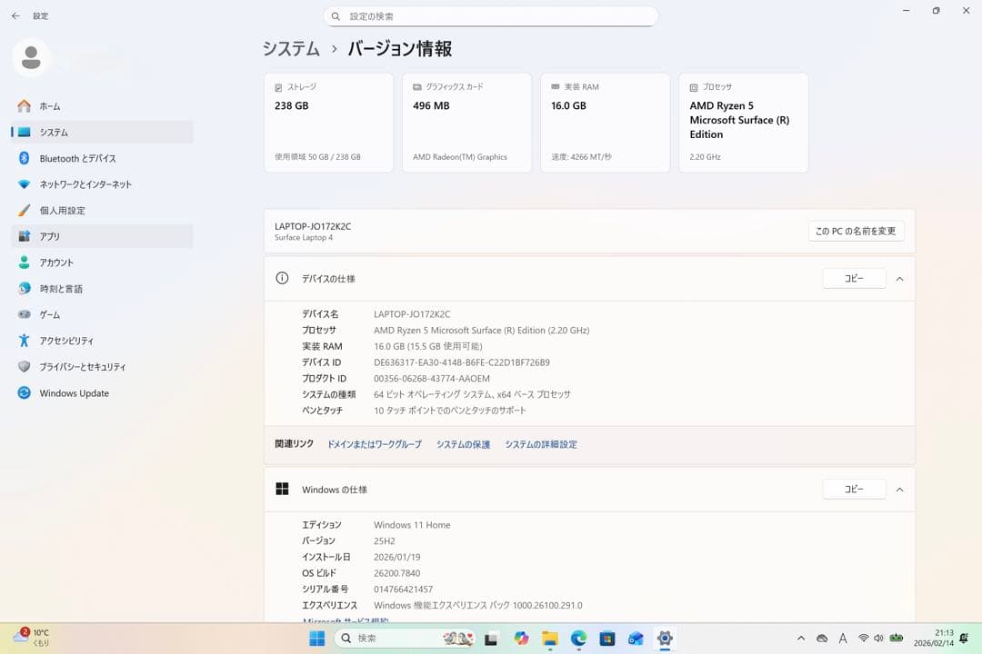The width and height of the screenshot is (982, 654).
Task: Open the Wi-Fi network tray icon
Action: [864, 639]
